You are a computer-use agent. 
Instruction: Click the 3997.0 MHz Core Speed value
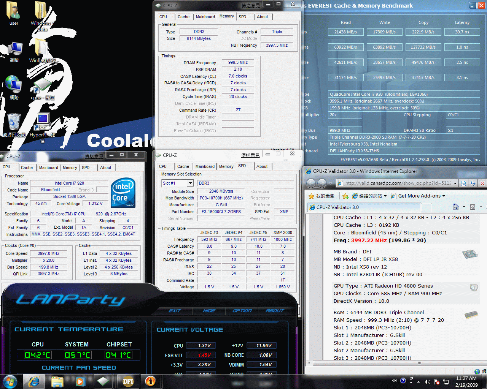49,253
